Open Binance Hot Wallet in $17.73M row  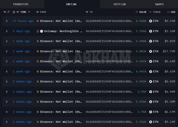(61, 51)
